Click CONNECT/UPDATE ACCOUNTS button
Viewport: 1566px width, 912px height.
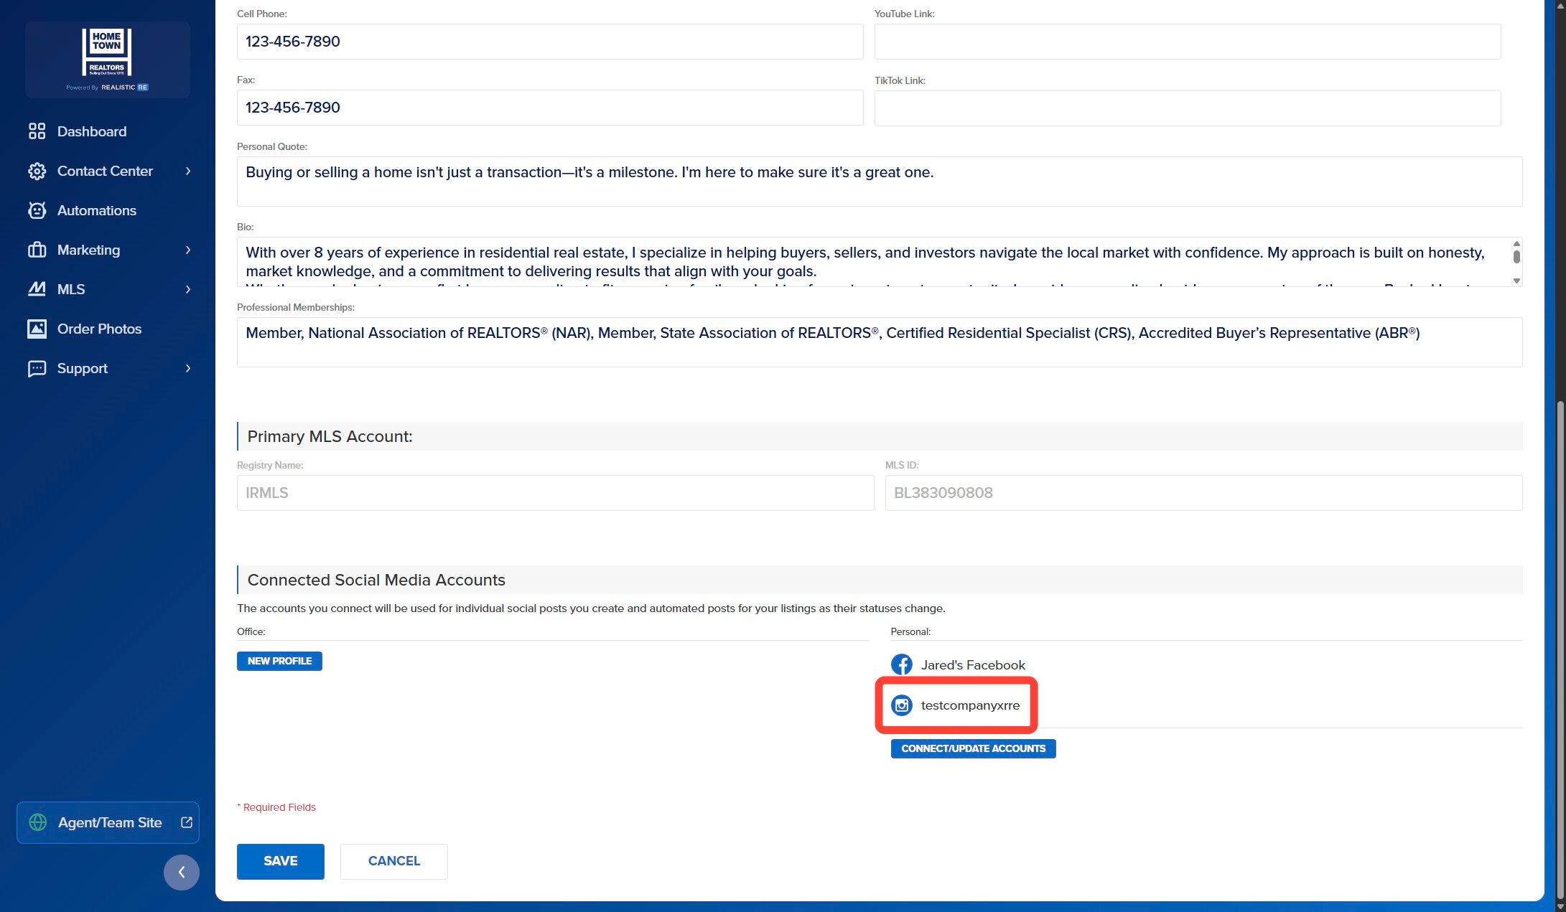click(974, 748)
